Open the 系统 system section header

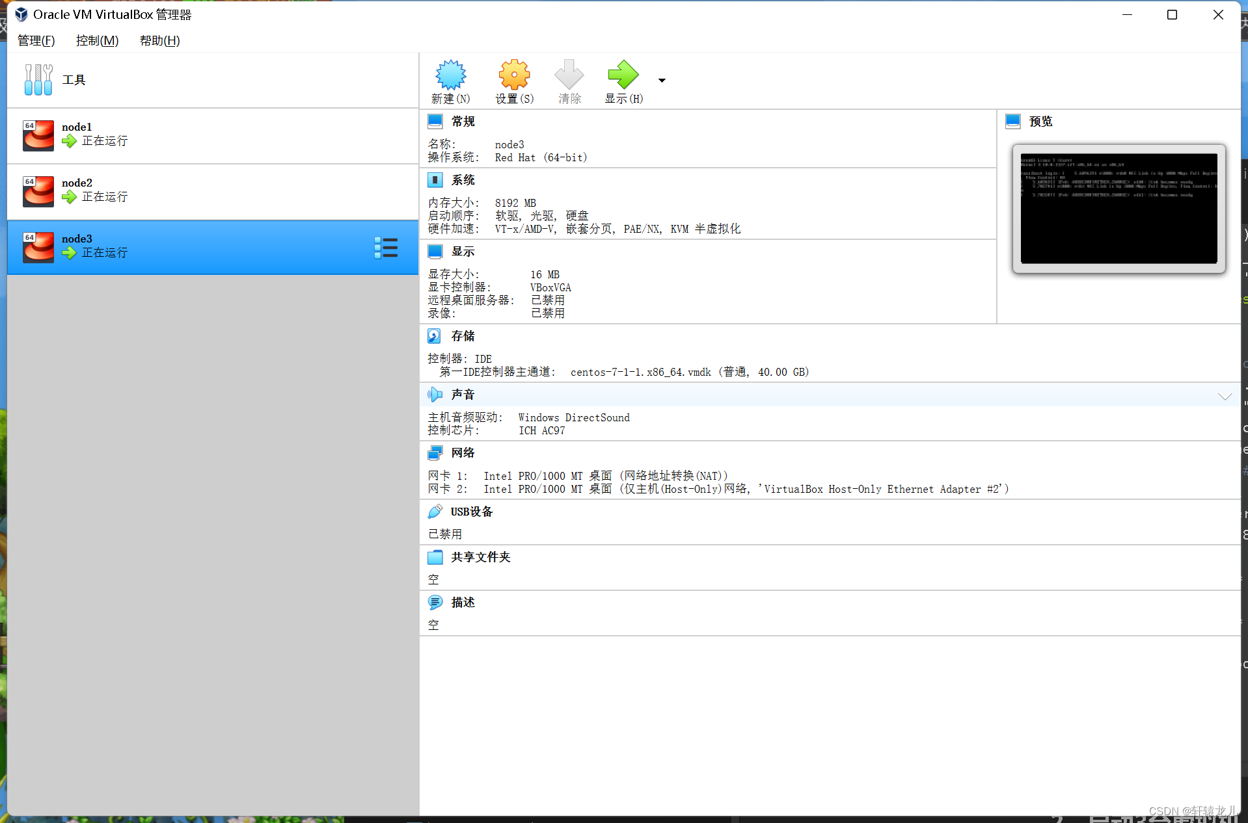(x=463, y=180)
